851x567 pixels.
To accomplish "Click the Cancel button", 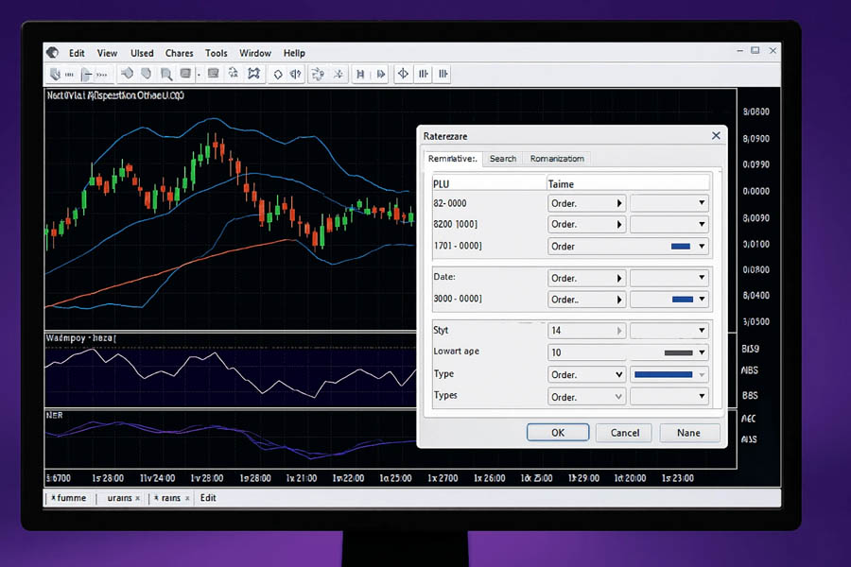I will (624, 433).
